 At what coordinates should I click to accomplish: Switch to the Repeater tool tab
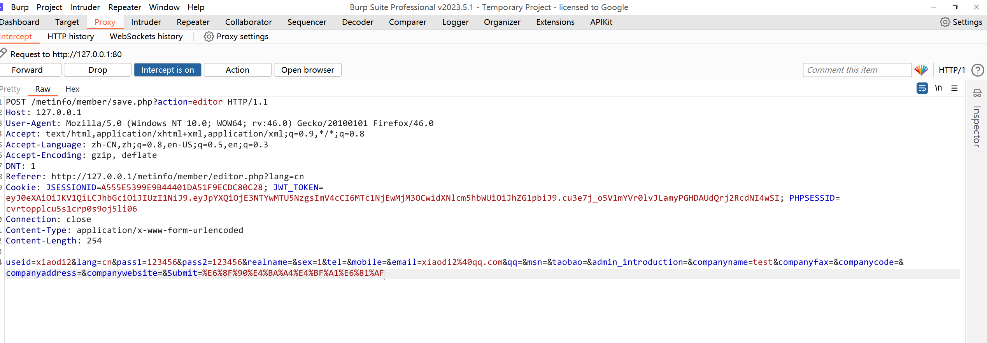(193, 22)
